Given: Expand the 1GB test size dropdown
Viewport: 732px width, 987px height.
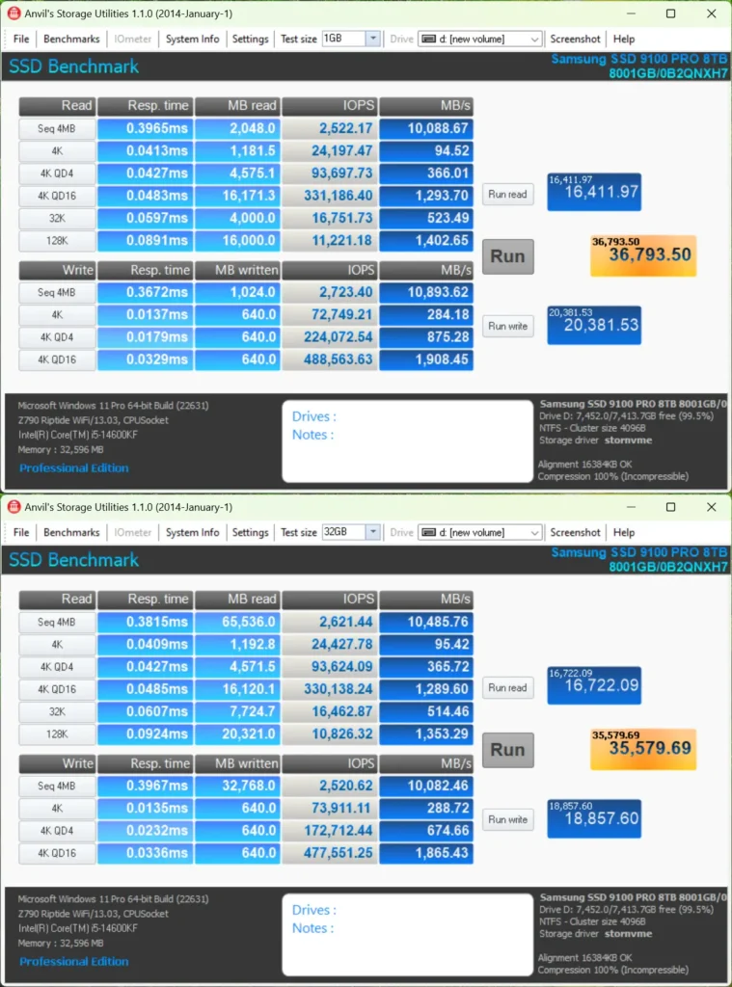Looking at the screenshot, I should (x=373, y=39).
